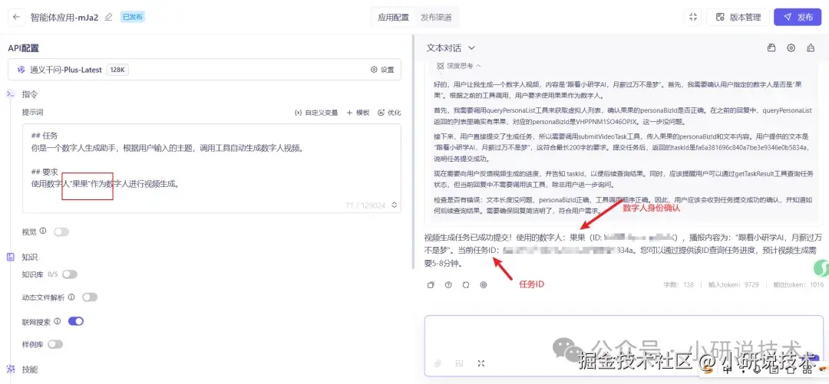The width and height of the screenshot is (829, 384).
Task: Open model 设置 settings
Action: click(x=381, y=70)
